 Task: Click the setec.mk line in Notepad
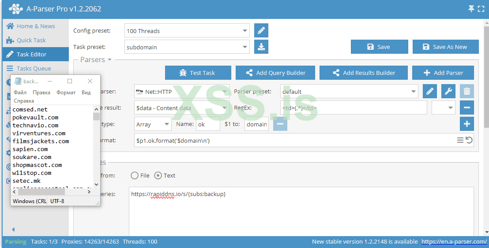(x=26, y=181)
